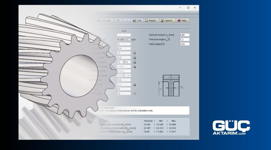Click the Measurement over balls value 24.387
Image resolution: width=271 pixels, height=150 pixels.
coord(147,128)
